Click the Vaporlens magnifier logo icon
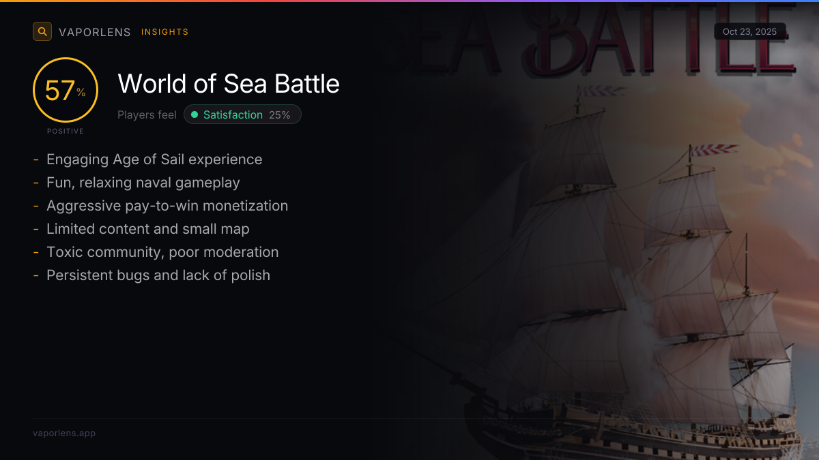Screen dimensions: 819x460 point(42,31)
